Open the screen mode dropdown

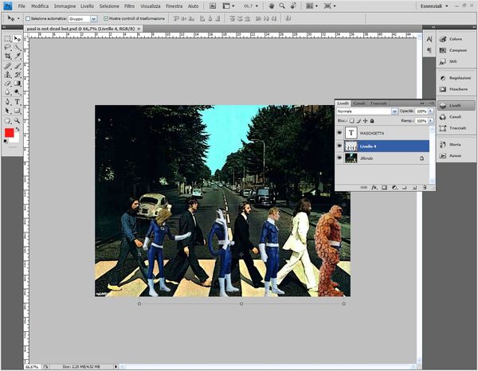click(x=330, y=6)
